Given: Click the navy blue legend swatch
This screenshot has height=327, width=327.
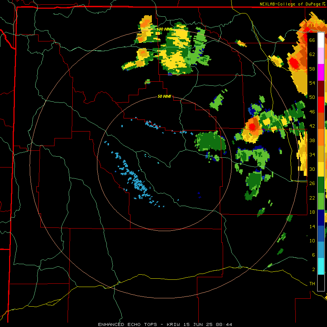Looking at the screenshot, I should point(321,218).
